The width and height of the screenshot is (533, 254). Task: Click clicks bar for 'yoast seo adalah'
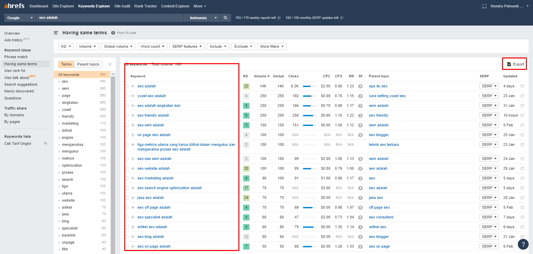tap(309, 96)
